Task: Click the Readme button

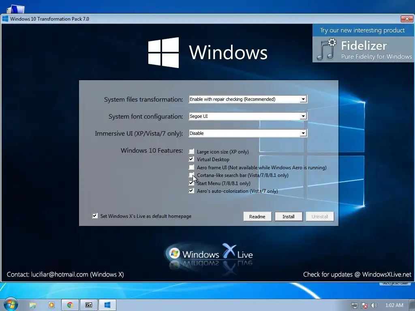Action: click(257, 217)
